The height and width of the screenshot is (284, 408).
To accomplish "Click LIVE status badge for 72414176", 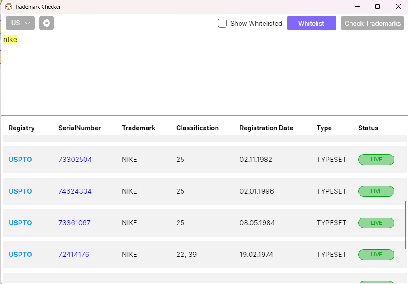I will point(376,255).
